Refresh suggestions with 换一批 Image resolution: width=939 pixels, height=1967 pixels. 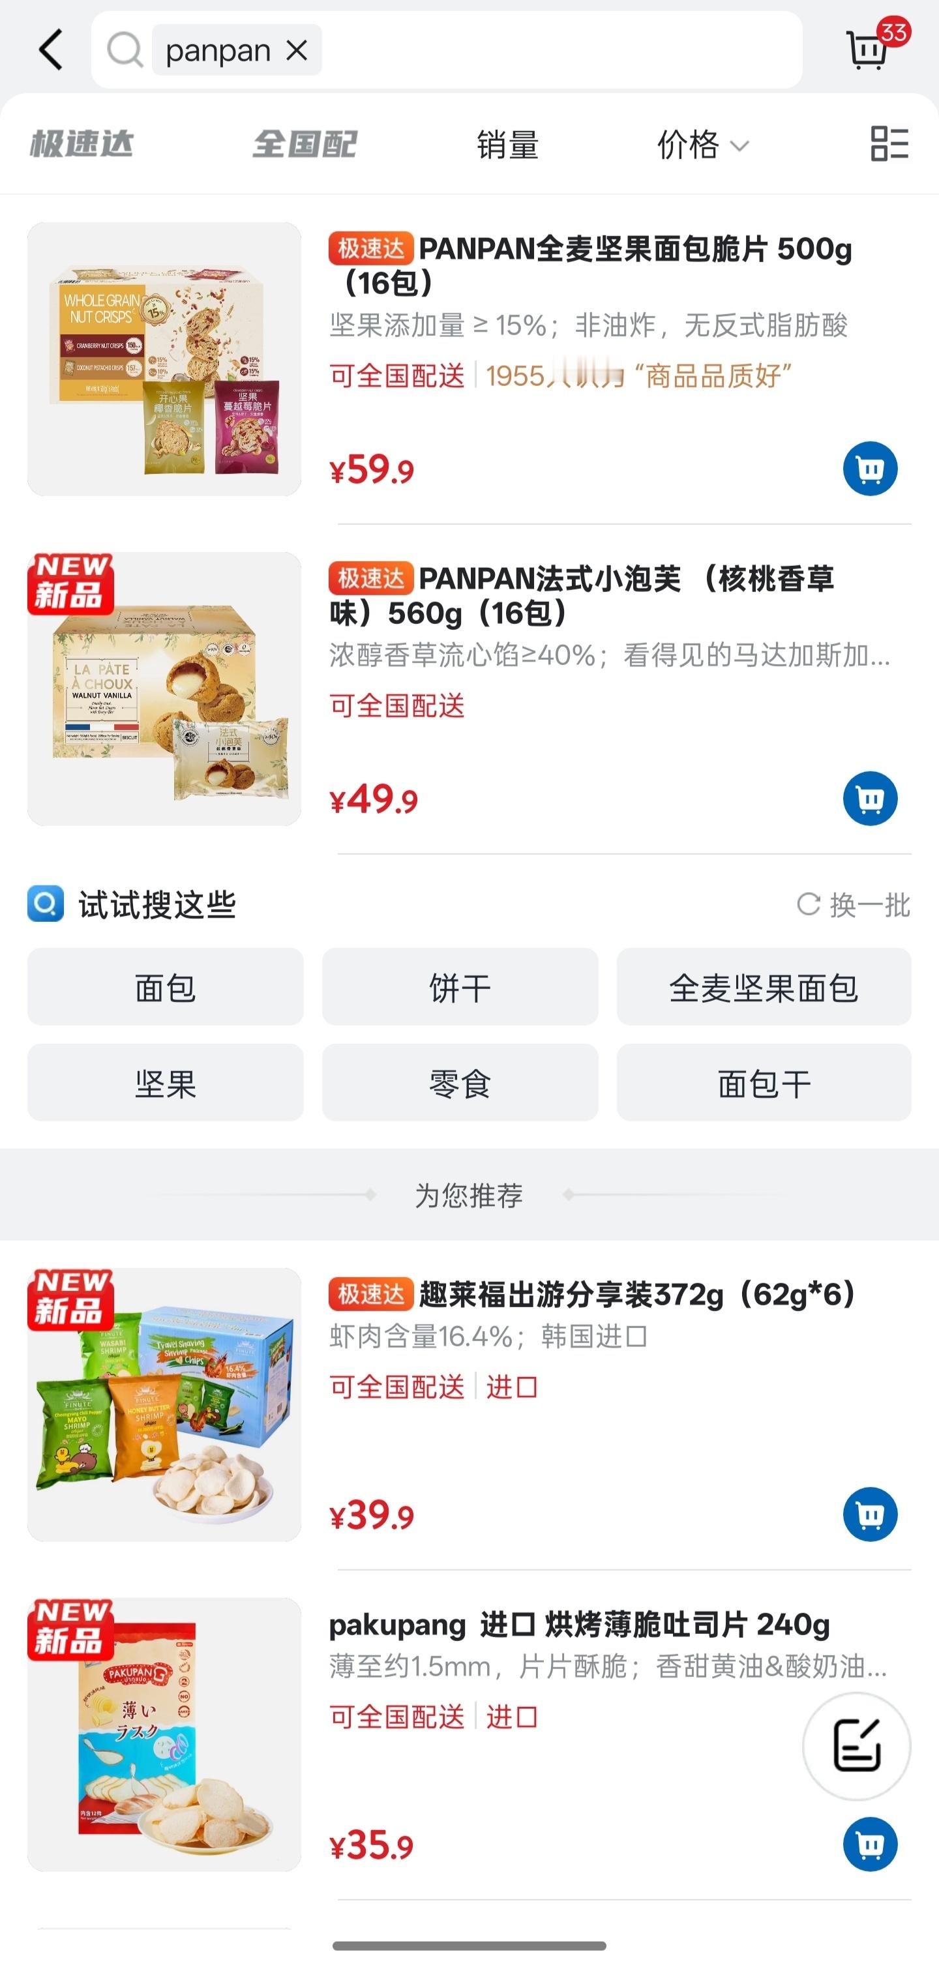(854, 905)
